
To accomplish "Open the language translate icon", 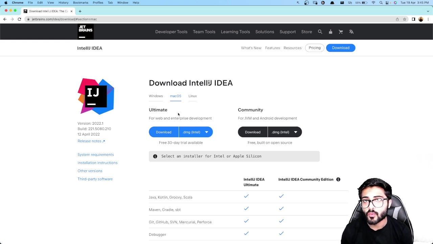I will 351,32.
